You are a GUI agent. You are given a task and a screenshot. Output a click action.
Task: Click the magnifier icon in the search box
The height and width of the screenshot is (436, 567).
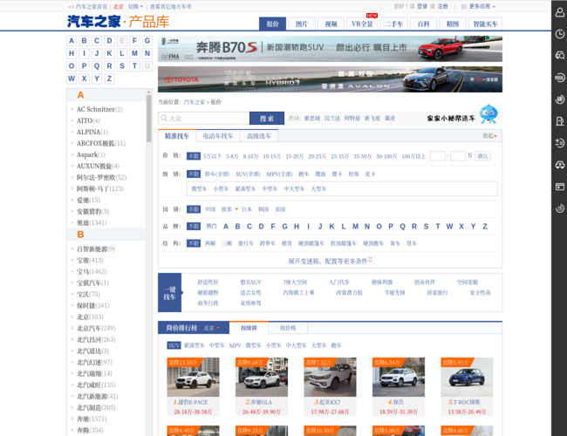164,119
